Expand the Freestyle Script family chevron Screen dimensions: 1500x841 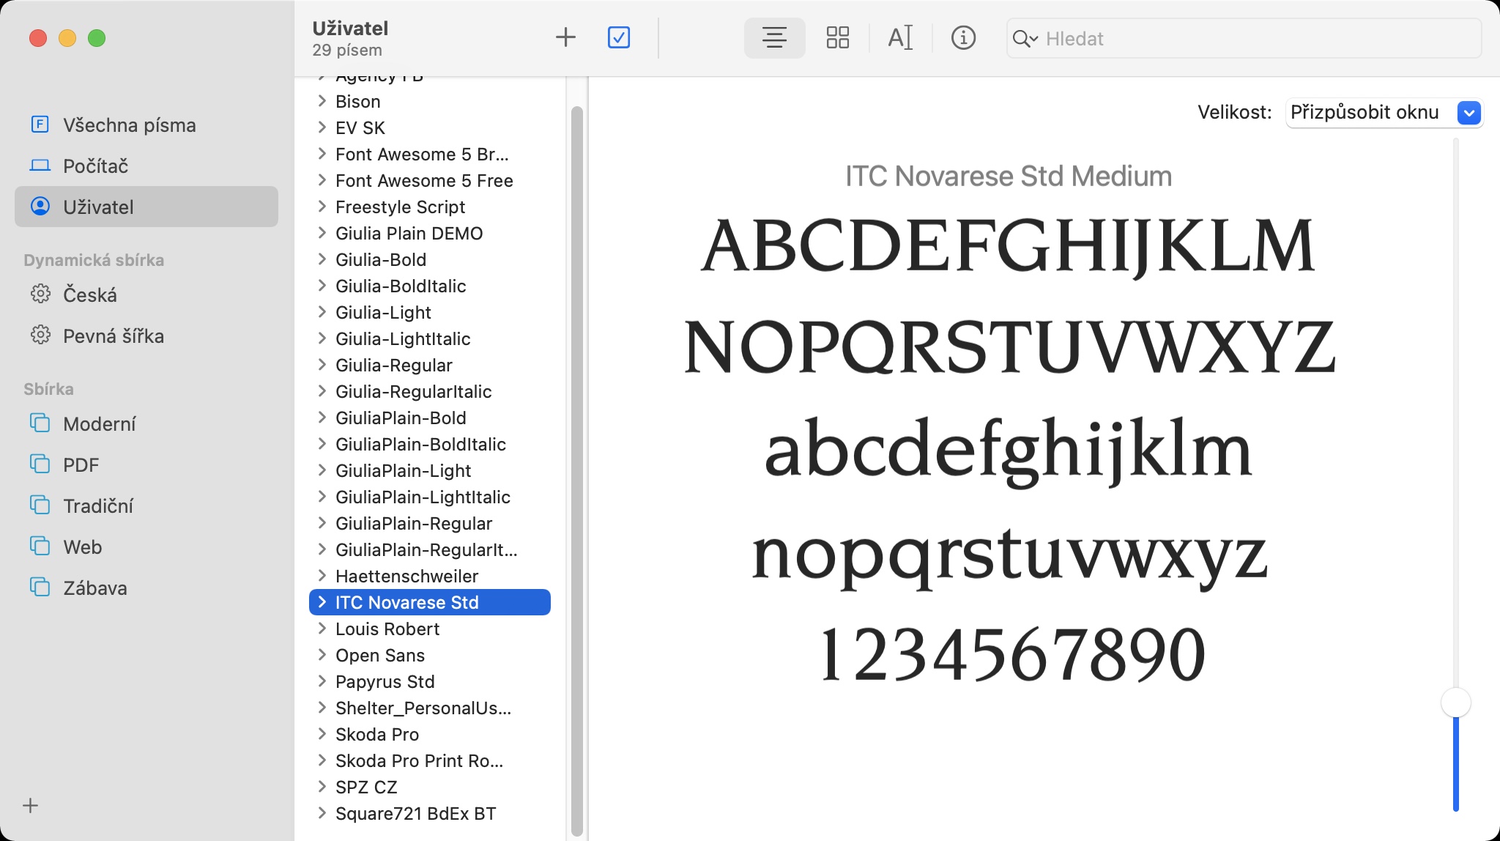pos(322,207)
